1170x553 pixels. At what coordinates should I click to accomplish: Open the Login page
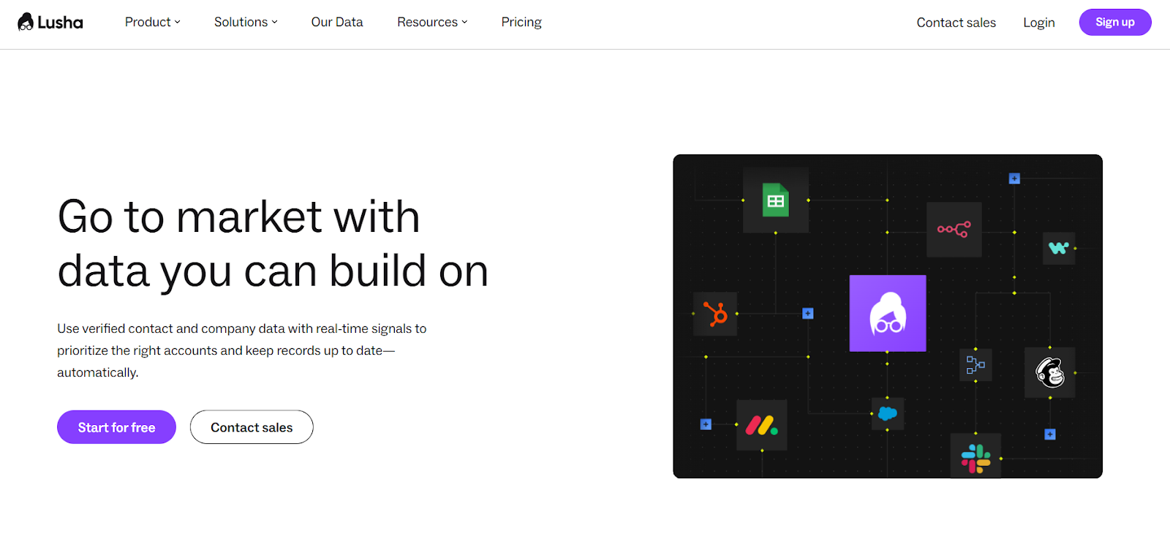pos(1039,23)
